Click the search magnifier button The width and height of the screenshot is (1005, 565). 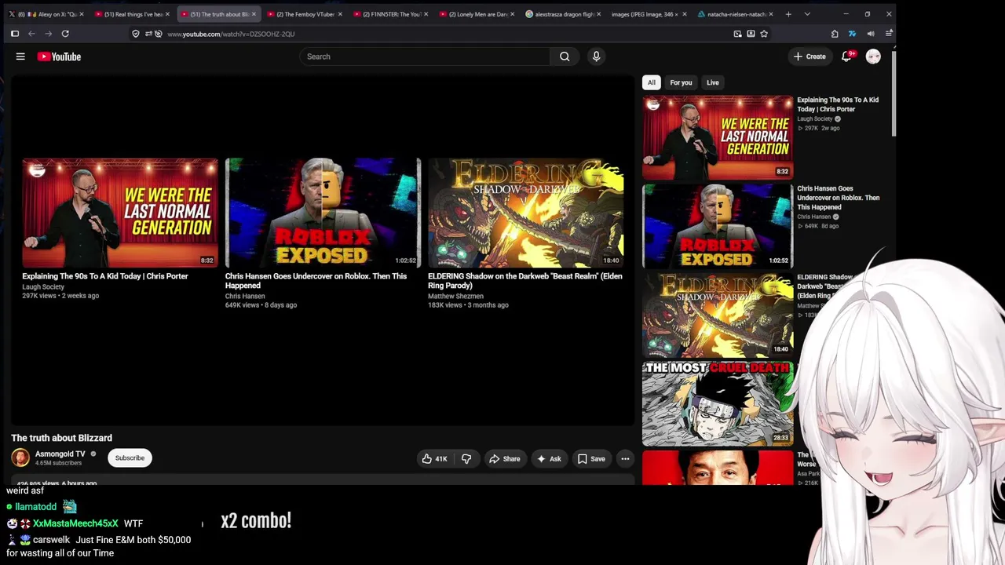point(565,56)
